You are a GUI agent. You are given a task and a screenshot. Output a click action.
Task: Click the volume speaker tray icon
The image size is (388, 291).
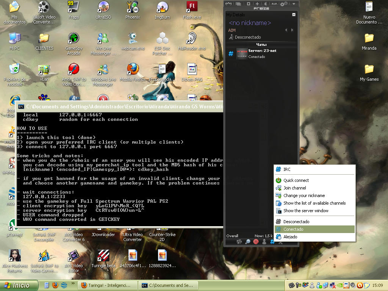pyautogui.click(x=354, y=285)
